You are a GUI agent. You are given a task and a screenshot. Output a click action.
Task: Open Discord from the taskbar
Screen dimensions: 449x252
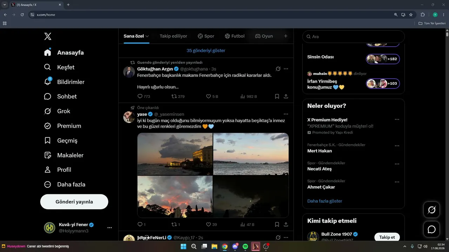[x=235, y=246]
